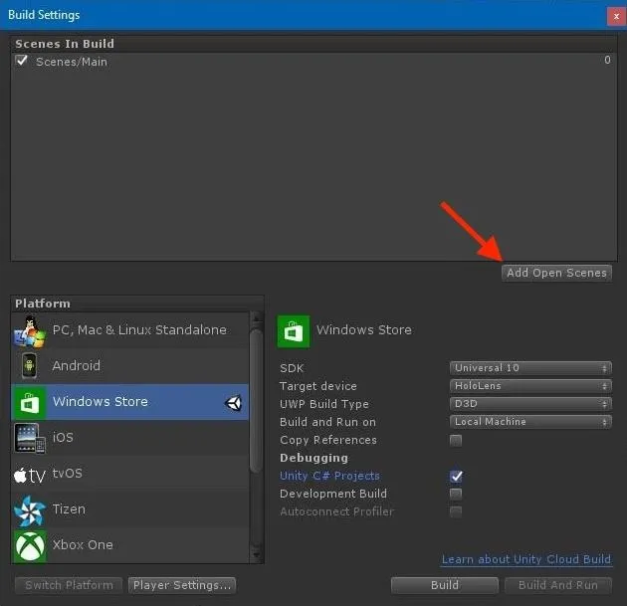Click the Switch Platform button
Image resolution: width=627 pixels, height=606 pixels.
pyautogui.click(x=69, y=585)
